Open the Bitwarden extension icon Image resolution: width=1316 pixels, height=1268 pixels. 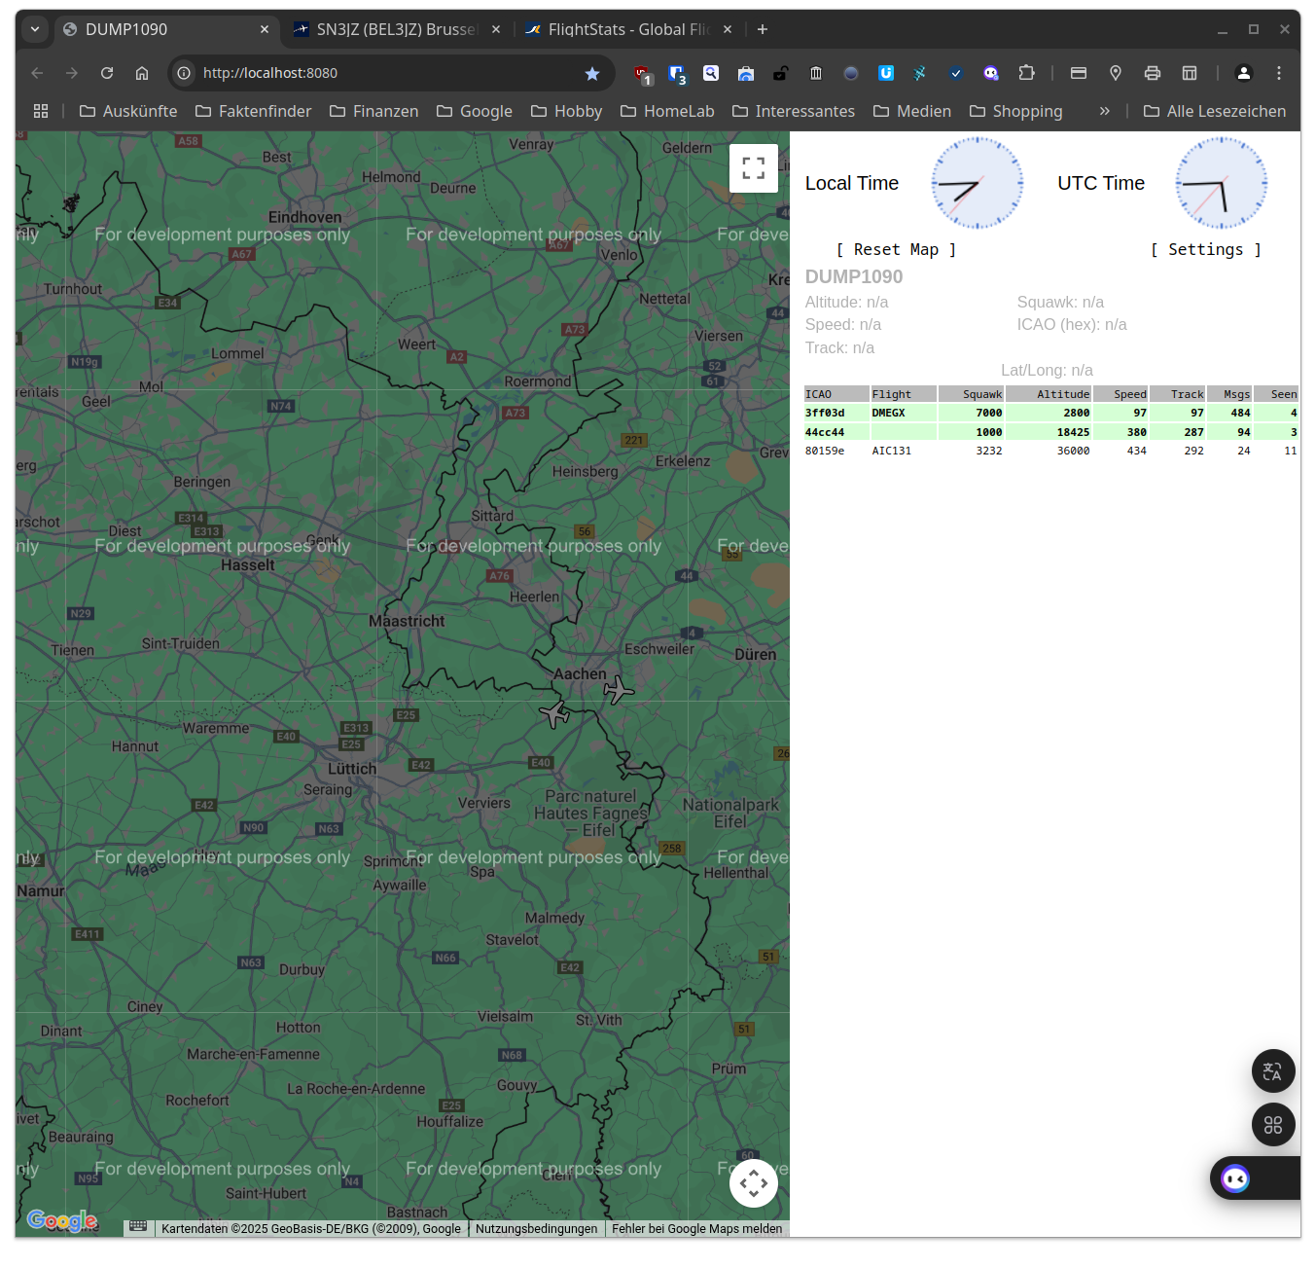click(678, 73)
